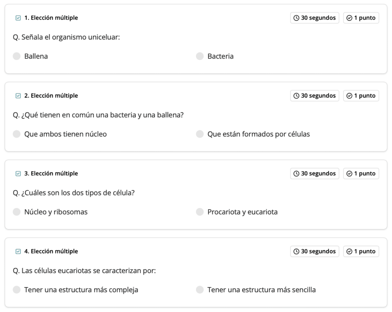Click the checkbox icon beside question 4 label
Screen dimensions: 392x312
click(x=18, y=251)
